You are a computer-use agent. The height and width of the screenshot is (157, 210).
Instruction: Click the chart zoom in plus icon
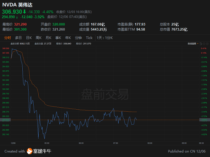[x=207, y=44]
